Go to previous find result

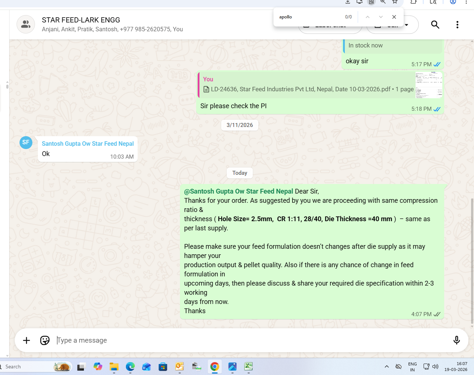click(x=367, y=17)
